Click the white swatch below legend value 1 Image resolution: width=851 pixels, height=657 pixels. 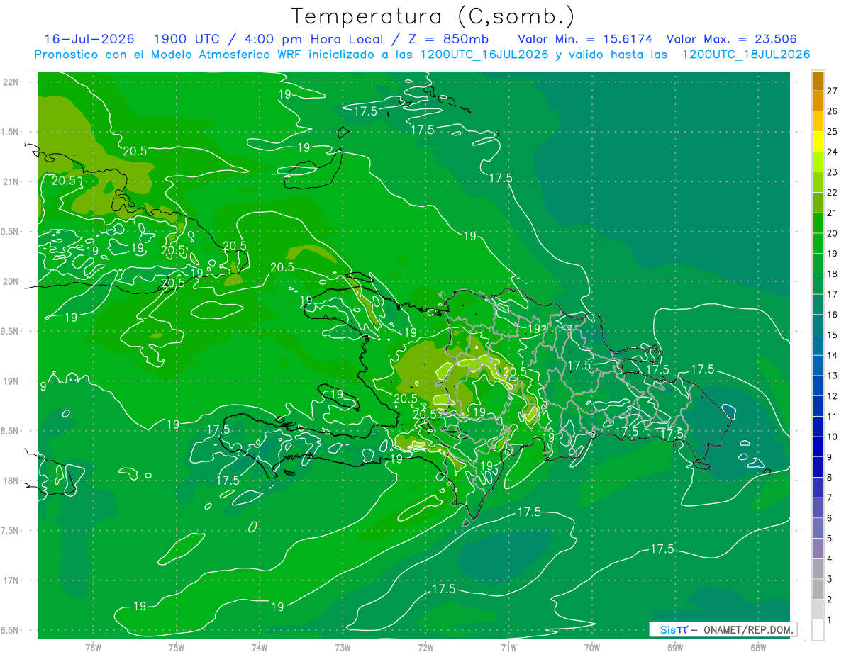[x=818, y=630]
